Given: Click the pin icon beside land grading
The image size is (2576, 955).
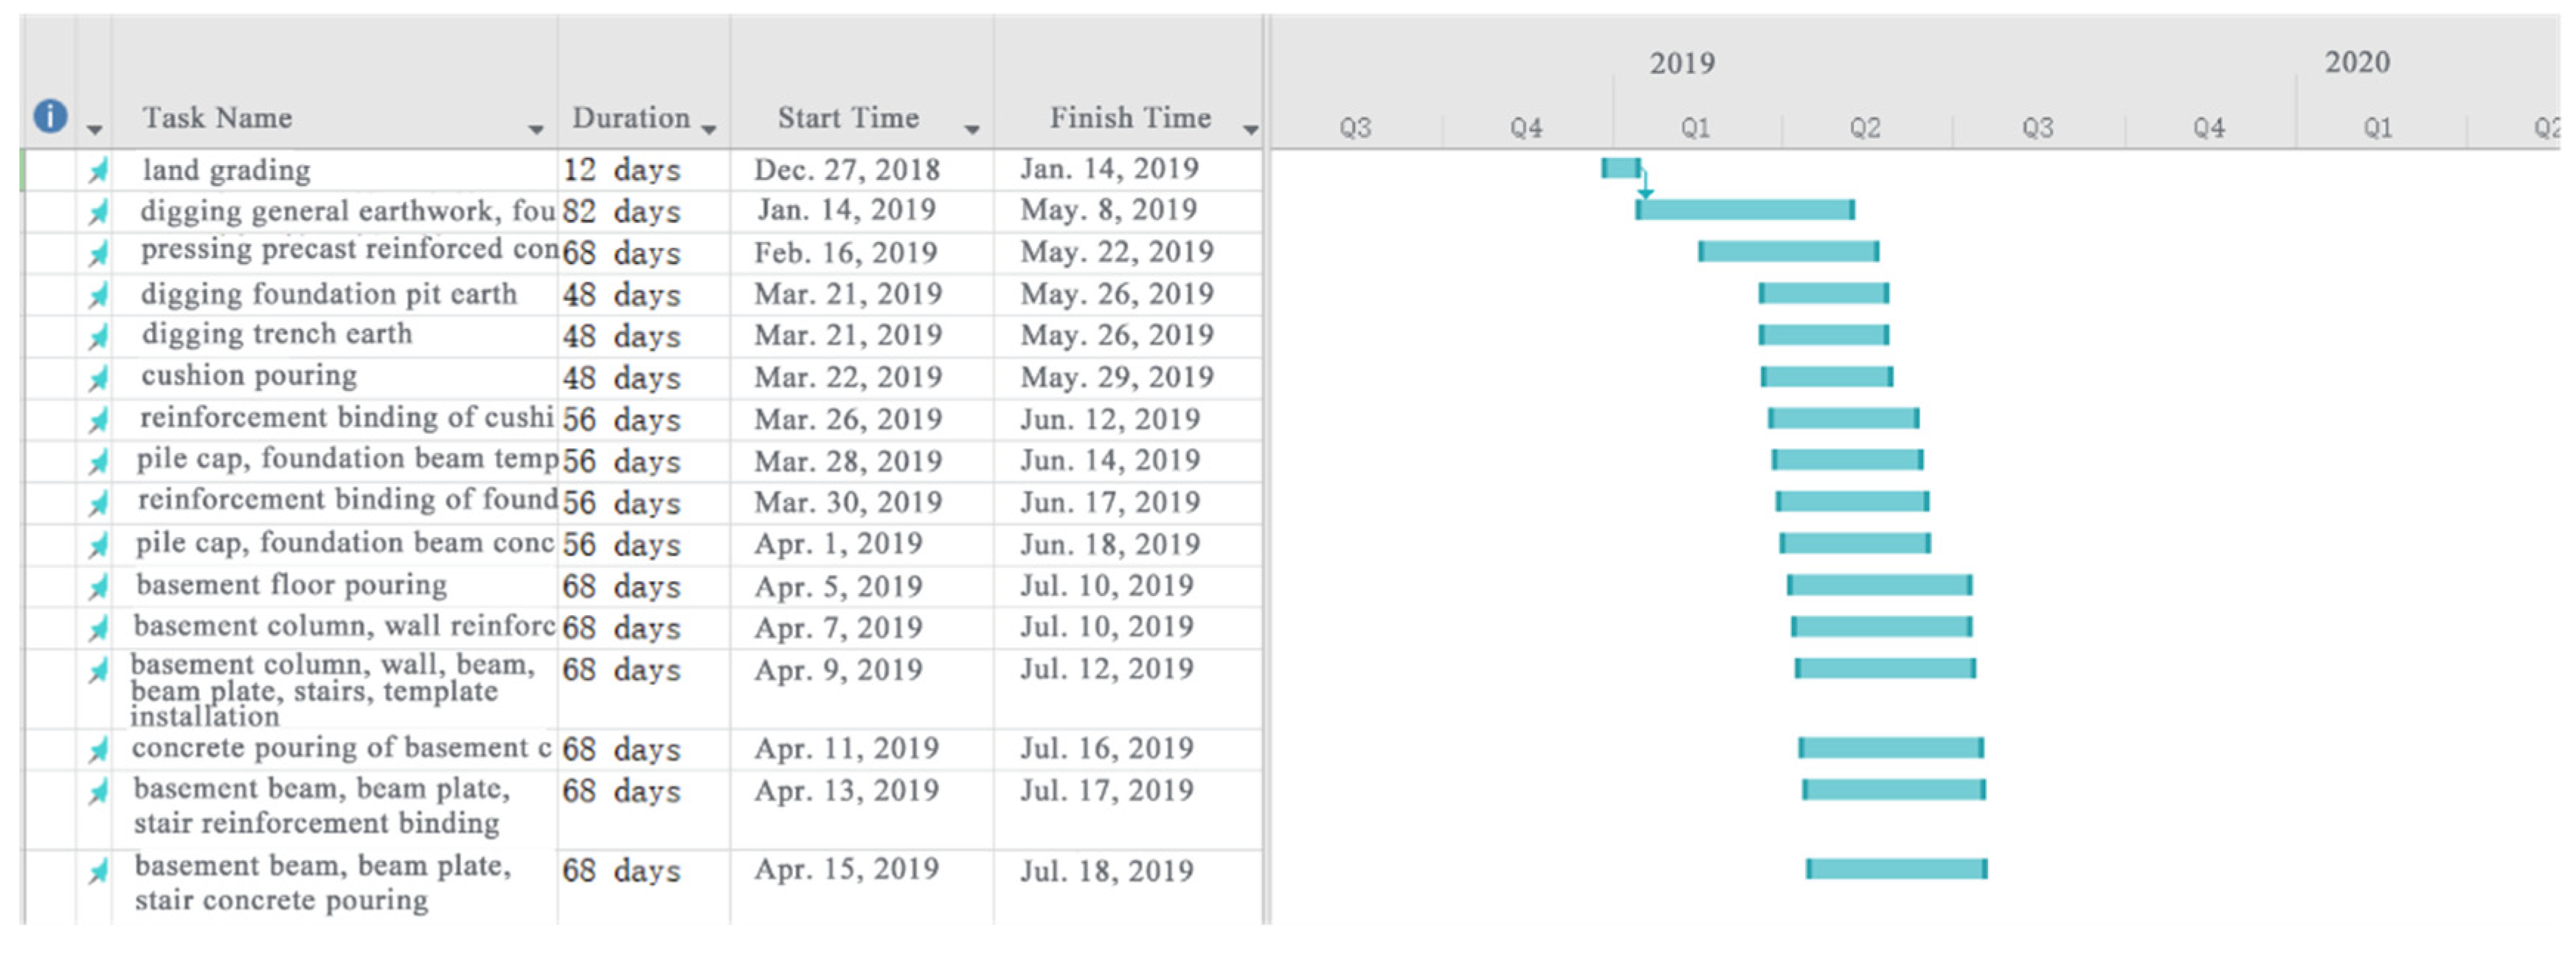Looking at the screenshot, I should pyautogui.click(x=97, y=171).
